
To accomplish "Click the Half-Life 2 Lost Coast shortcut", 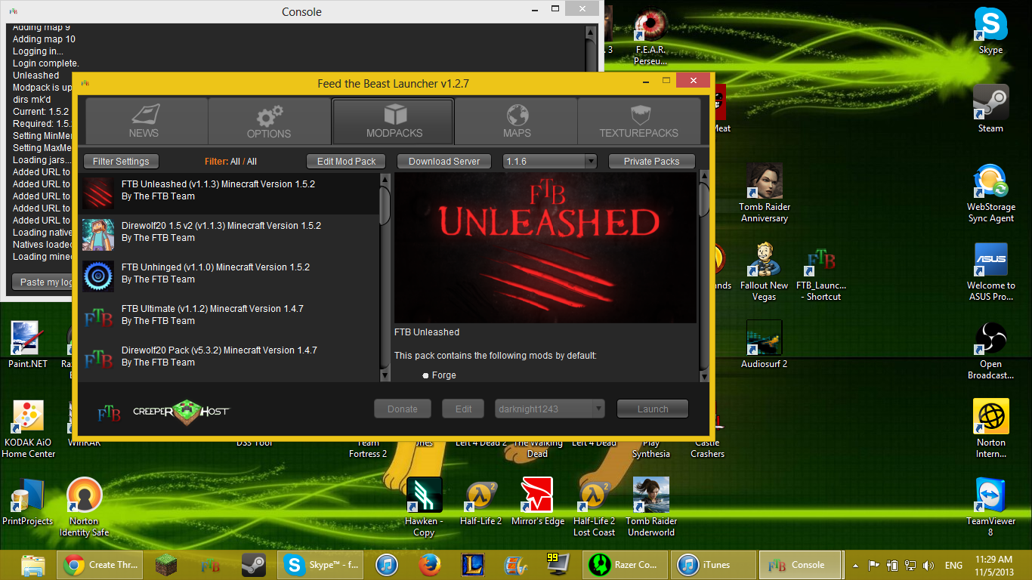I will (594, 507).
